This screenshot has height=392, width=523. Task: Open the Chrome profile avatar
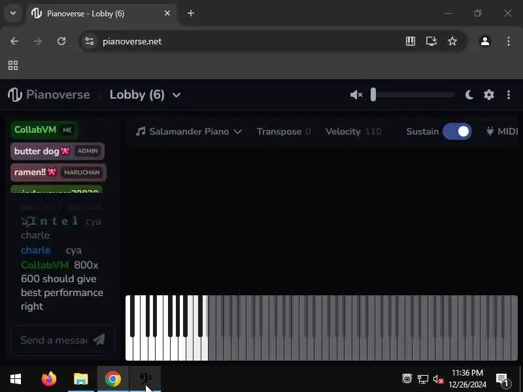(485, 41)
